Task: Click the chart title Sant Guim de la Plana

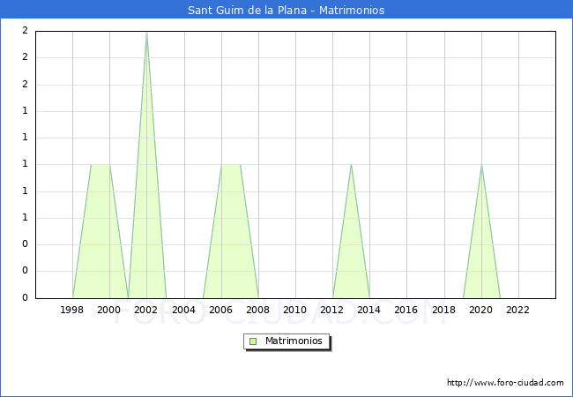Action: [x=286, y=11]
